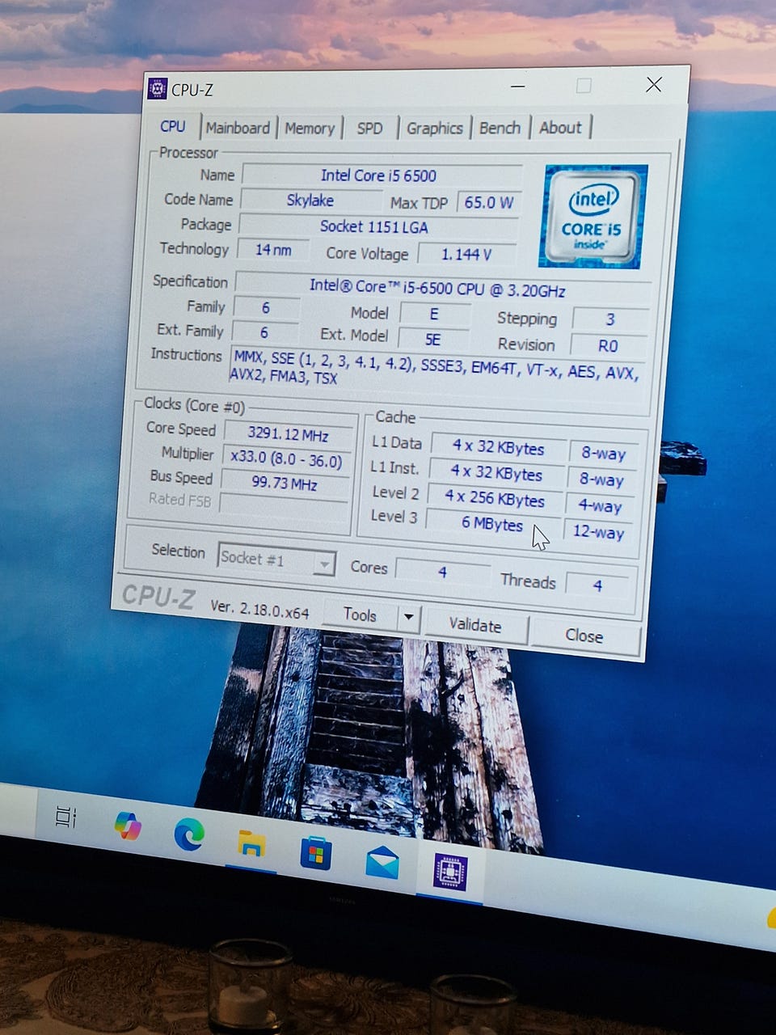The width and height of the screenshot is (776, 1035).
Task: Click the Intel Core i5 inside logo
Action: point(593,216)
